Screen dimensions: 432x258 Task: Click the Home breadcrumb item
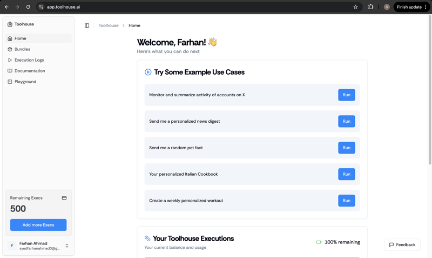(134, 25)
